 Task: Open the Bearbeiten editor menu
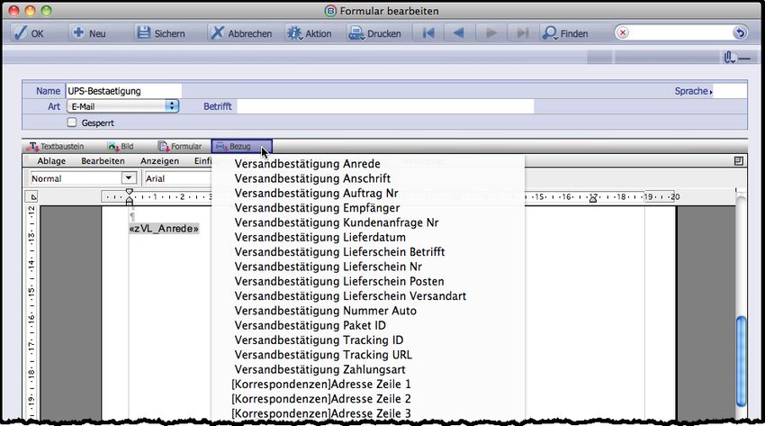[103, 160]
